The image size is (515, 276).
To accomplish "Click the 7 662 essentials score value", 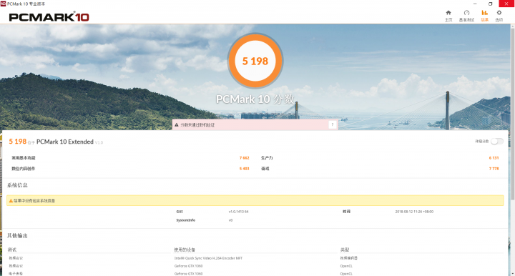I will 245,158.
